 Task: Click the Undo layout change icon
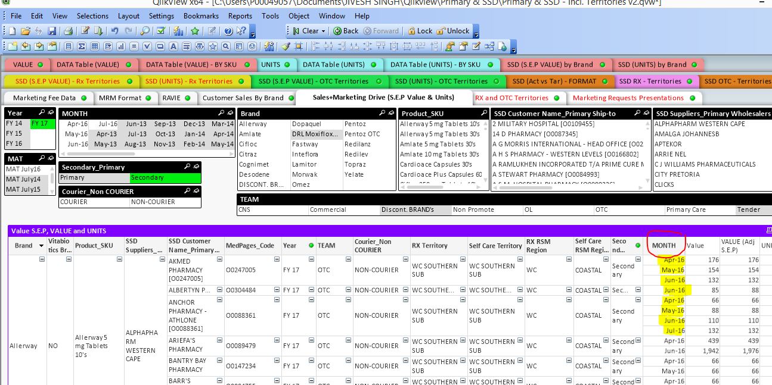click(115, 31)
